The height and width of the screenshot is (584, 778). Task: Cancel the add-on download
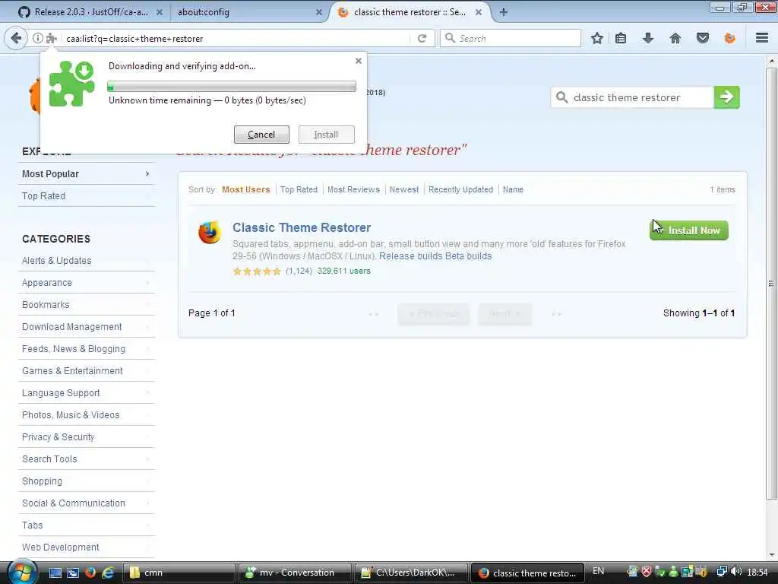261,134
